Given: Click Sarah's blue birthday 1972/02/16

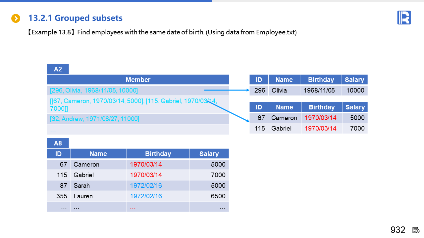Looking at the screenshot, I should click(146, 185).
